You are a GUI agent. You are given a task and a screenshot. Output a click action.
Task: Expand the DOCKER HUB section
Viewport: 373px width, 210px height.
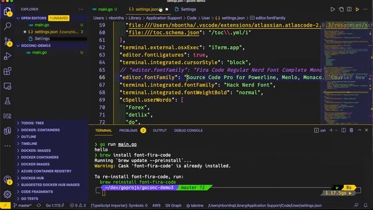click(x=33, y=178)
